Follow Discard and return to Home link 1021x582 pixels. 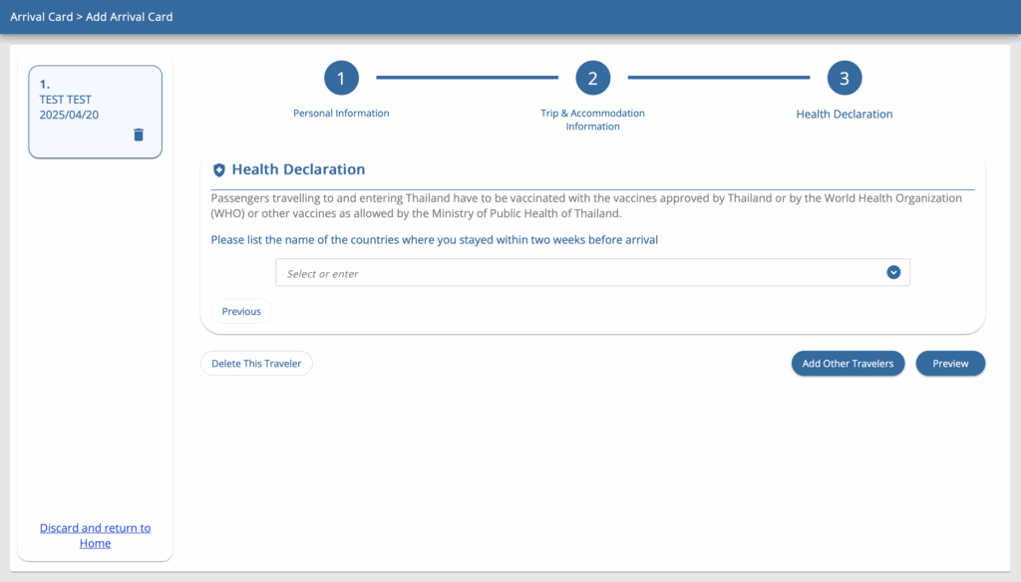(x=95, y=535)
